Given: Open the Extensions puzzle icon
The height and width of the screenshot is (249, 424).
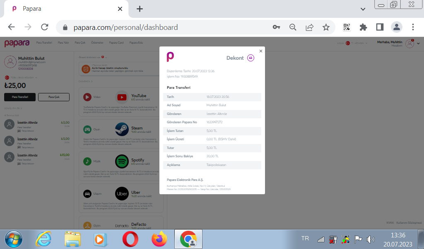Looking at the screenshot, I should tap(363, 27).
